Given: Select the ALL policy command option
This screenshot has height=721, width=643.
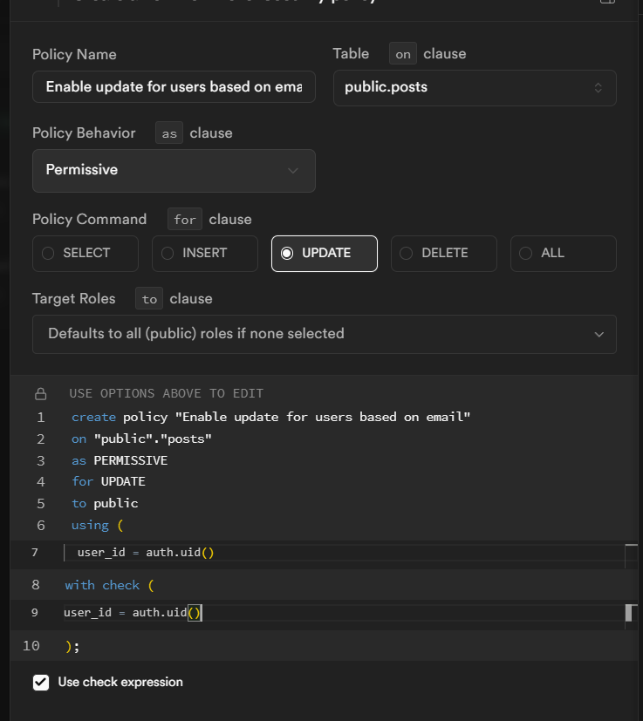Looking at the screenshot, I should click(563, 253).
